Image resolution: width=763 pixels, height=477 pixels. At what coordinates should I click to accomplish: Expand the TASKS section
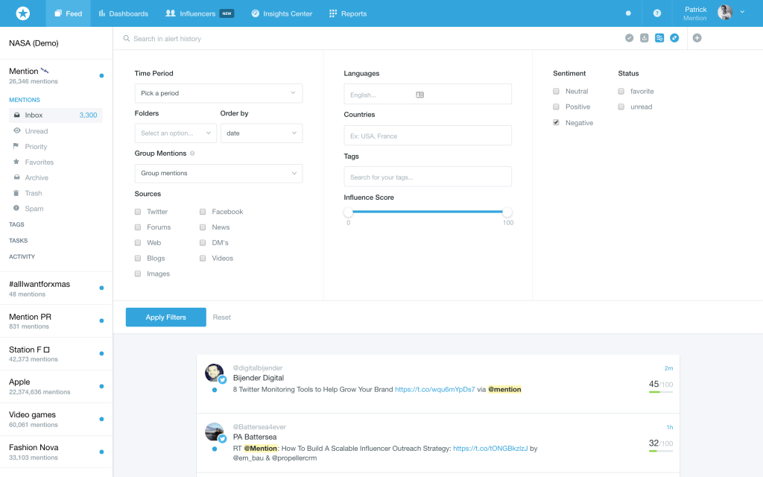tap(19, 241)
